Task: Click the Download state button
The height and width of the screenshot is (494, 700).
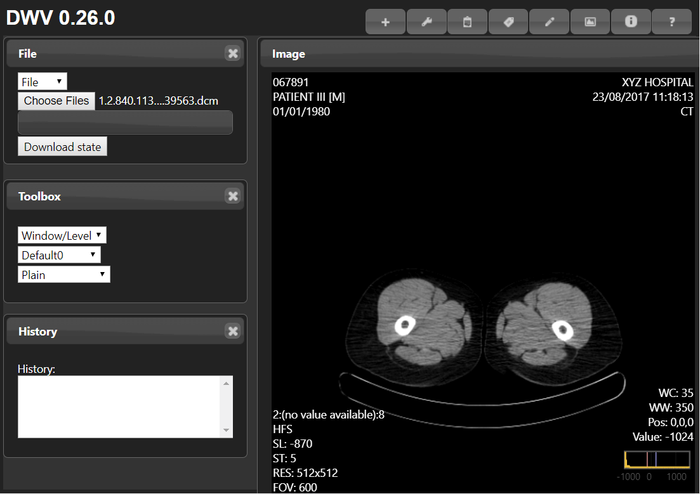Action: click(x=62, y=146)
